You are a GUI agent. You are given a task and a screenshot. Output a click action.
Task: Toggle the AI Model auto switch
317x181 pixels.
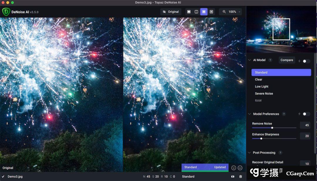306,61
